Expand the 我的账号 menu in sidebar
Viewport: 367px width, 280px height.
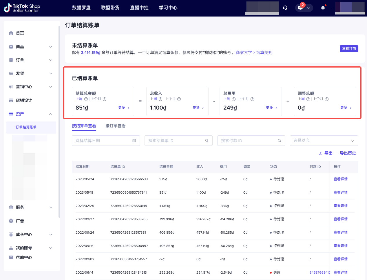point(51,248)
